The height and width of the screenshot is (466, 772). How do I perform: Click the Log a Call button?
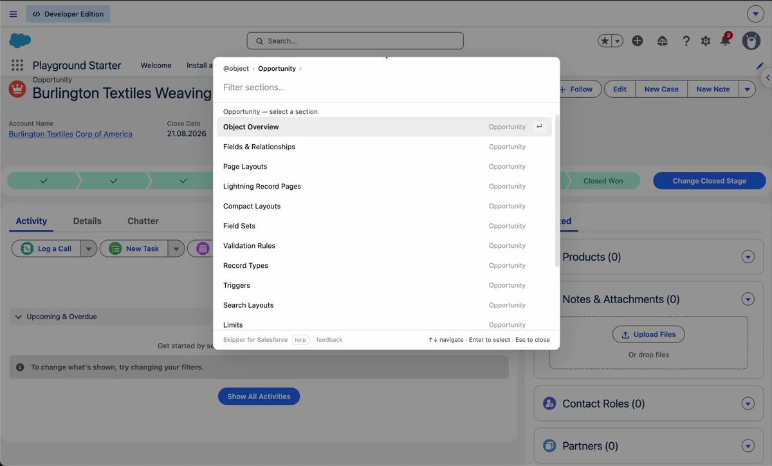(46, 248)
